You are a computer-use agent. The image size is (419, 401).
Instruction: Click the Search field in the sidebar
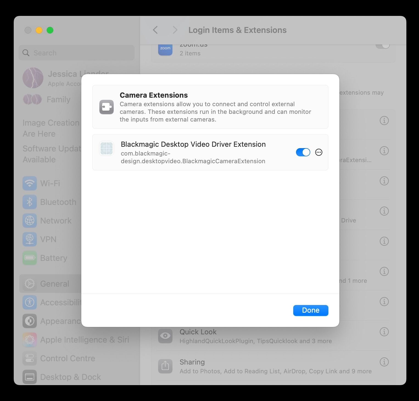pyautogui.click(x=77, y=53)
